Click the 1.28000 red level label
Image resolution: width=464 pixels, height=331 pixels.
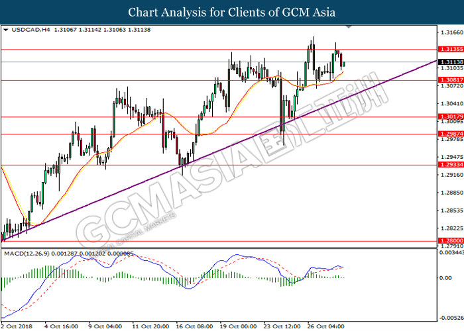[x=451, y=240]
